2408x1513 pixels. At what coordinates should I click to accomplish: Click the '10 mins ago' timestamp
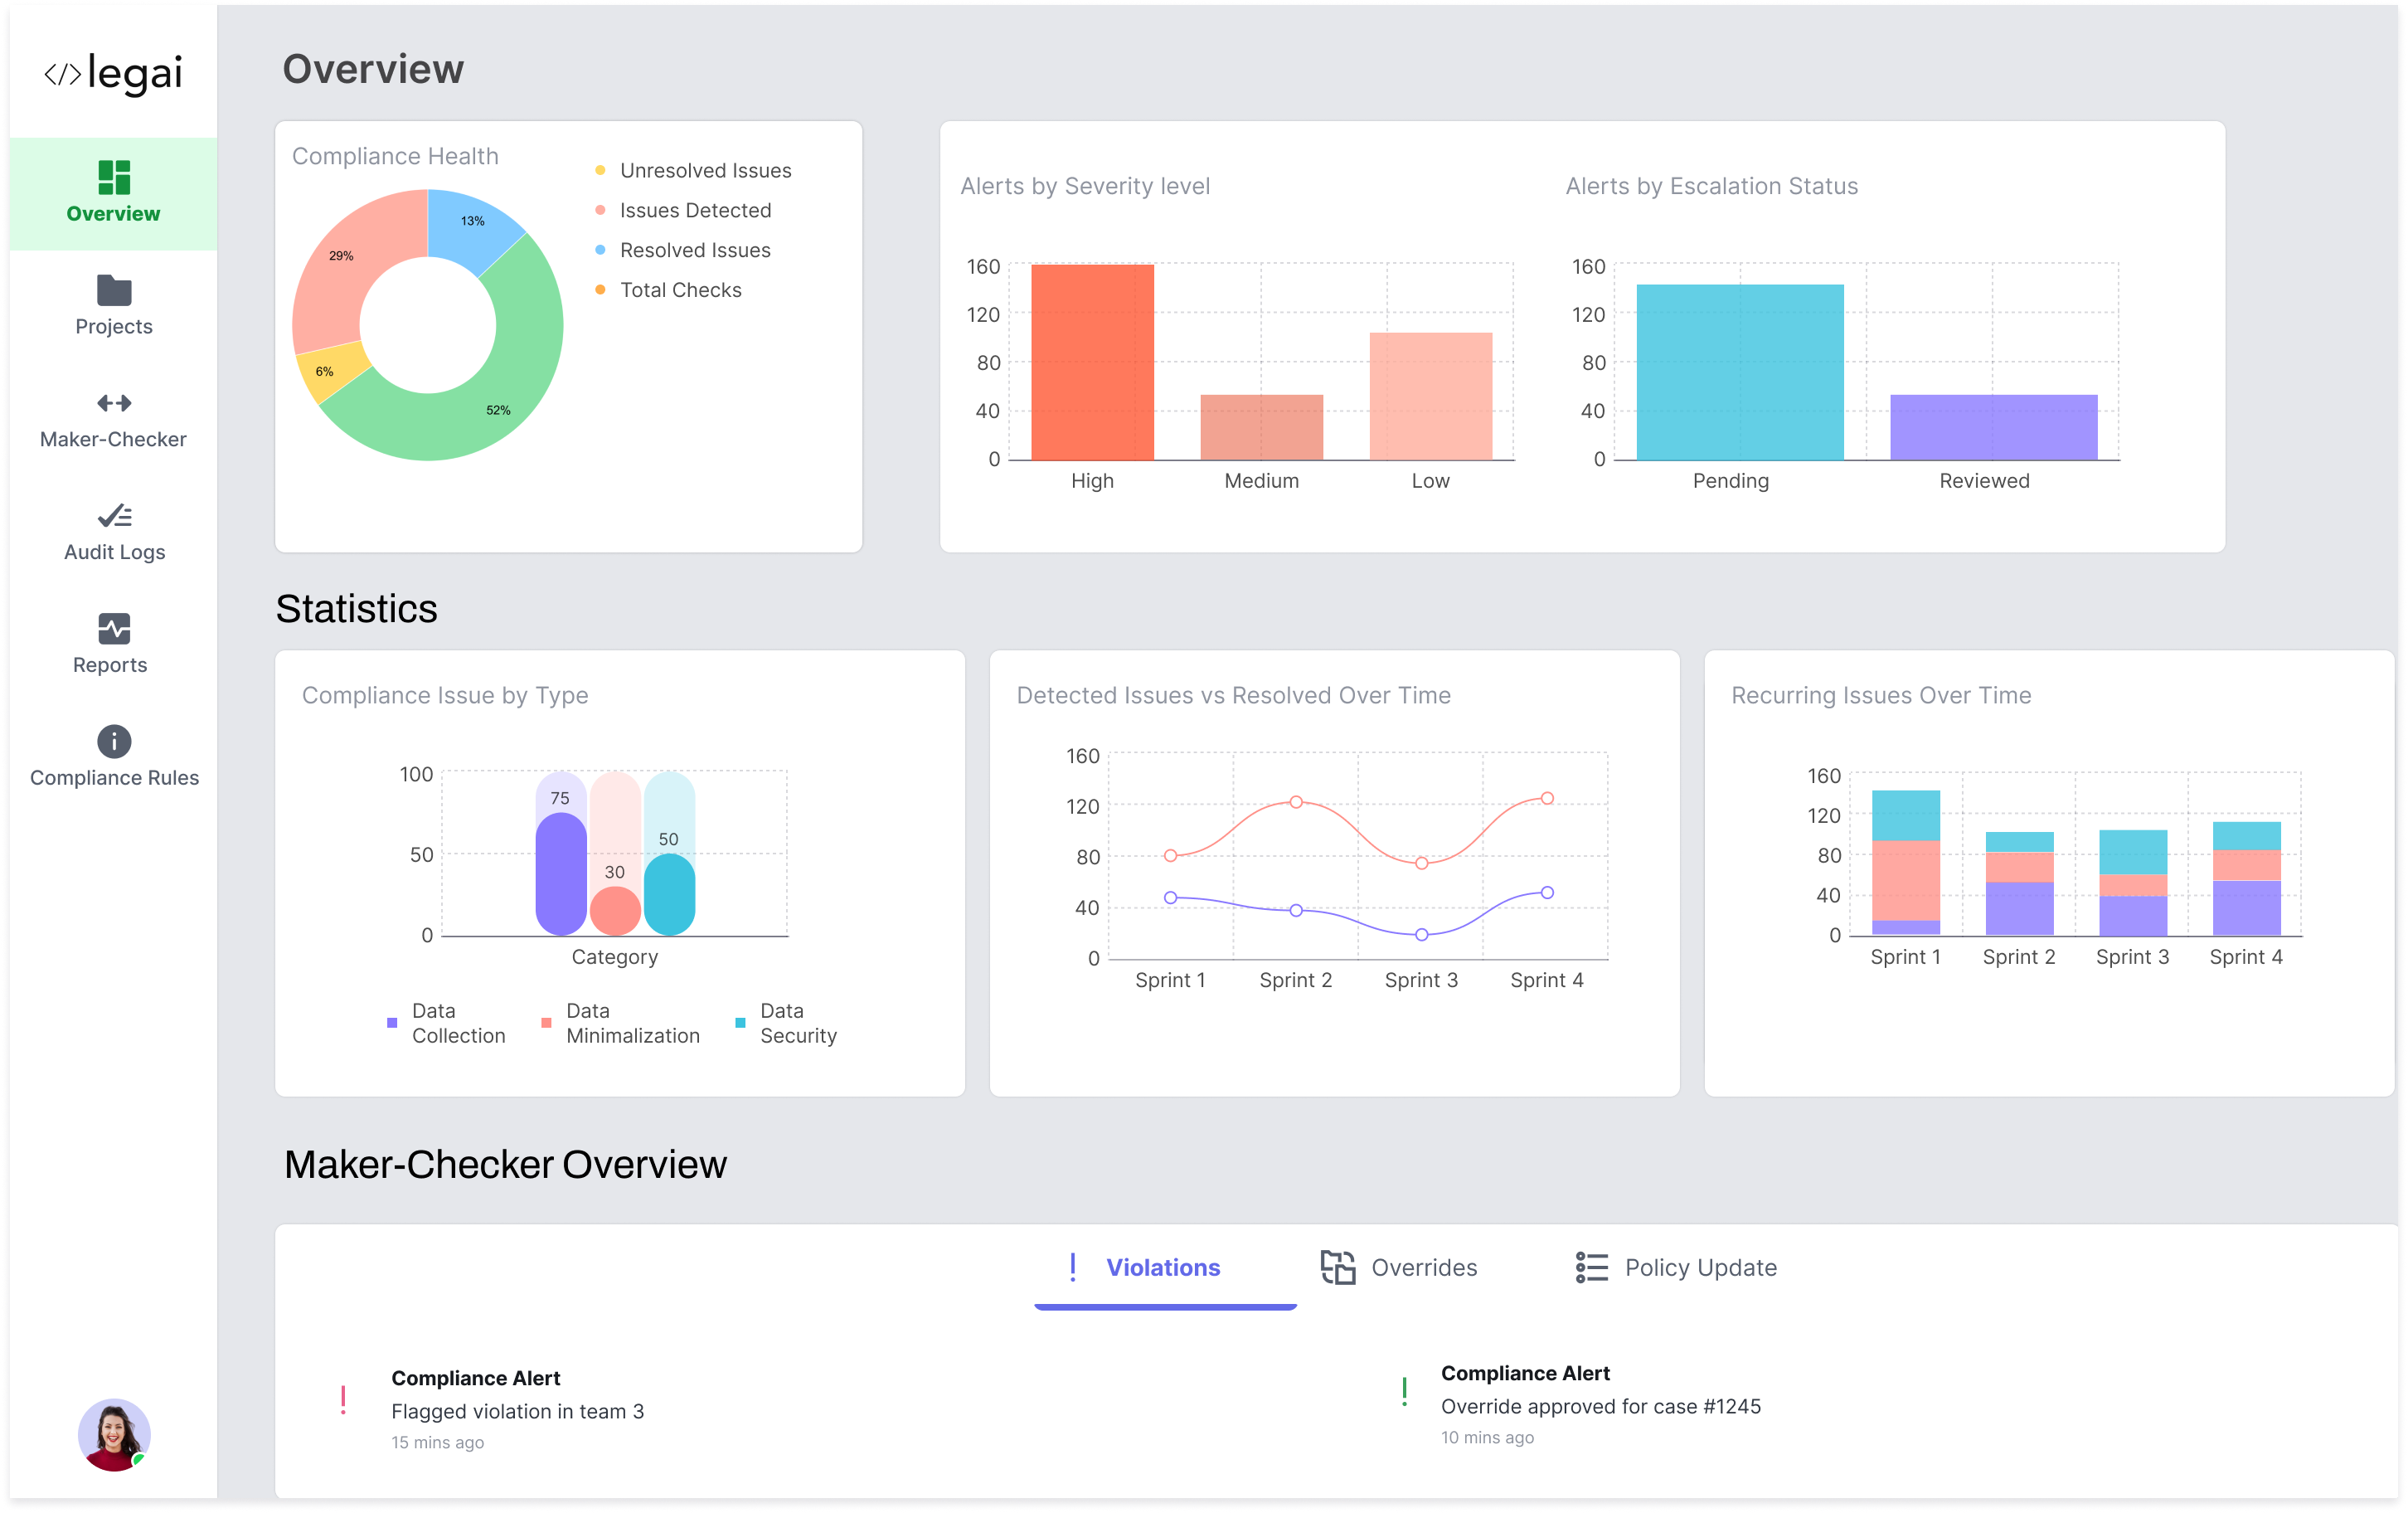[x=1487, y=1437]
